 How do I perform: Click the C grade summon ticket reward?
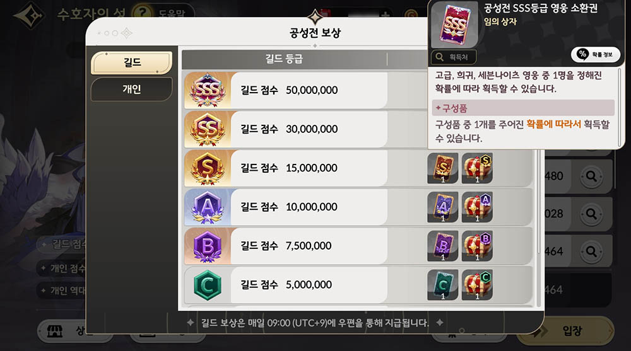(443, 285)
